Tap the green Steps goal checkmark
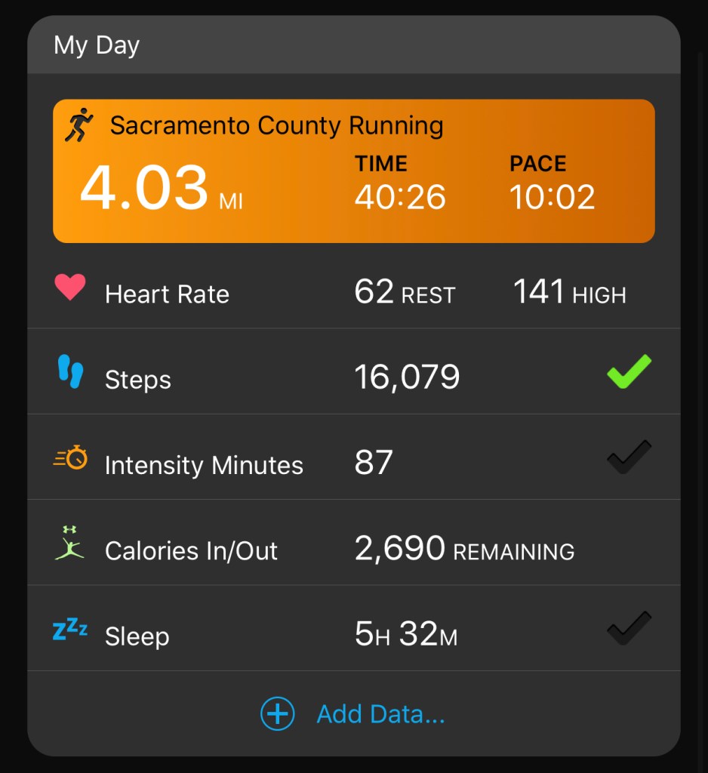This screenshot has height=773, width=708. click(629, 372)
